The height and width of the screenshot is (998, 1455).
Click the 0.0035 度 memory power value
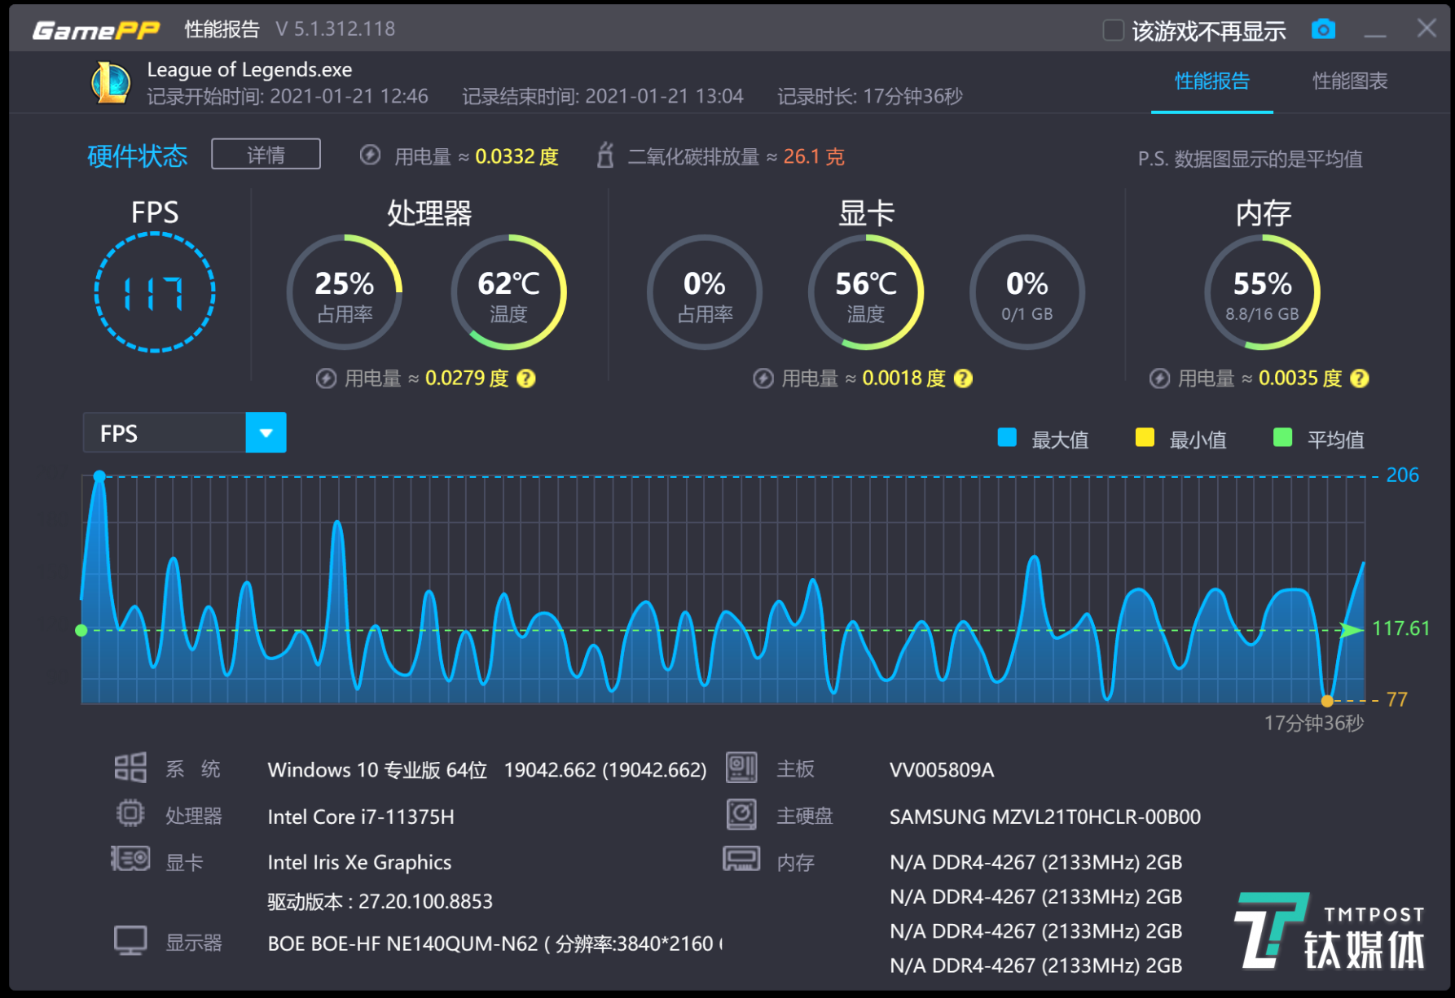(1300, 379)
